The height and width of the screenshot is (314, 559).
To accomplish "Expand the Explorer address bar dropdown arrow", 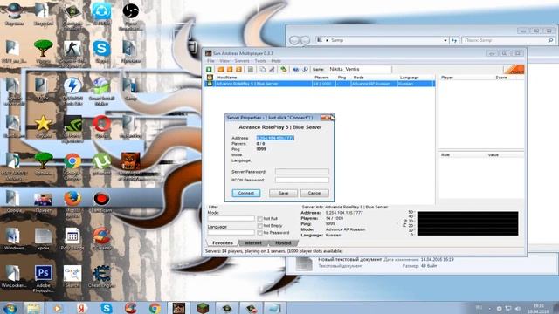I will pyautogui.click(x=445, y=41).
